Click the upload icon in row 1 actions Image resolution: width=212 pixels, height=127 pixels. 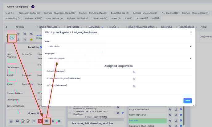18,40
